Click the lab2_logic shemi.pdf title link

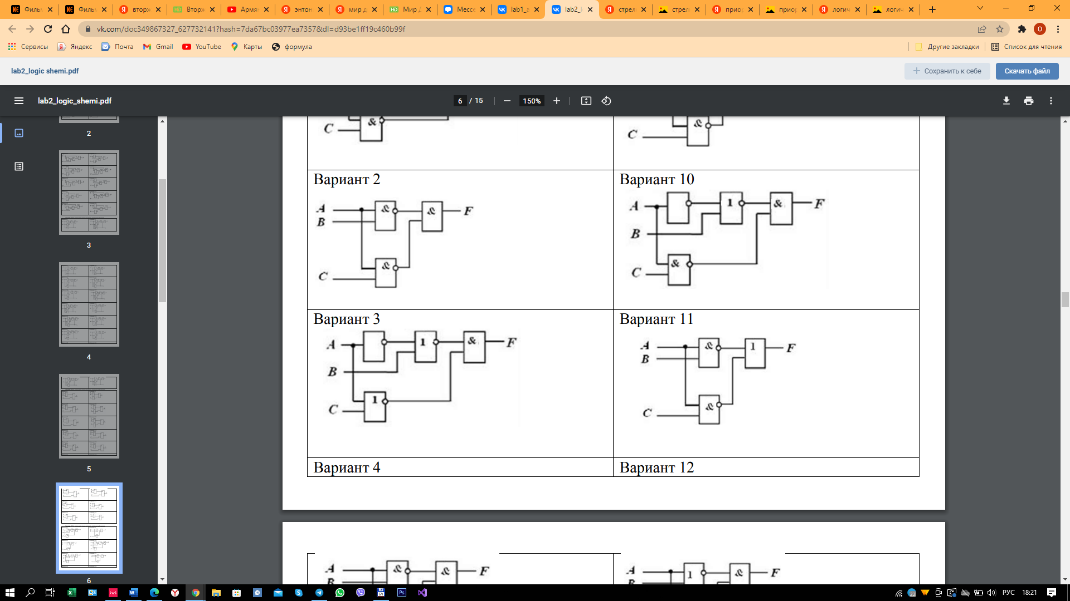(x=45, y=71)
